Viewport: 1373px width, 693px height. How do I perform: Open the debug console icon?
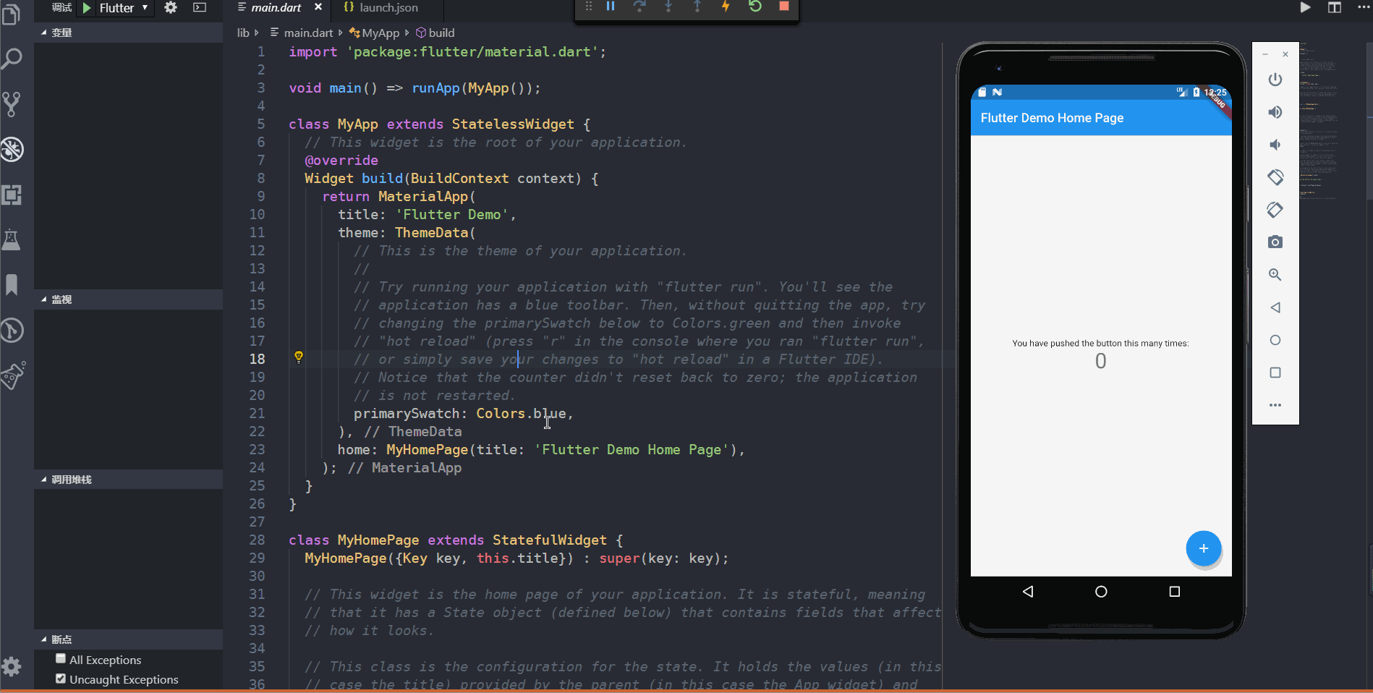pos(200,8)
